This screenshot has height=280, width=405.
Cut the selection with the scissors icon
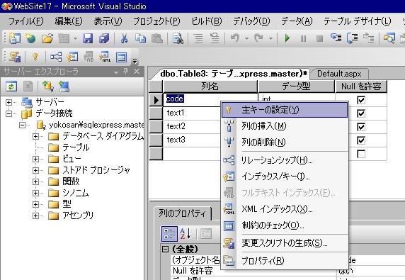(x=124, y=38)
